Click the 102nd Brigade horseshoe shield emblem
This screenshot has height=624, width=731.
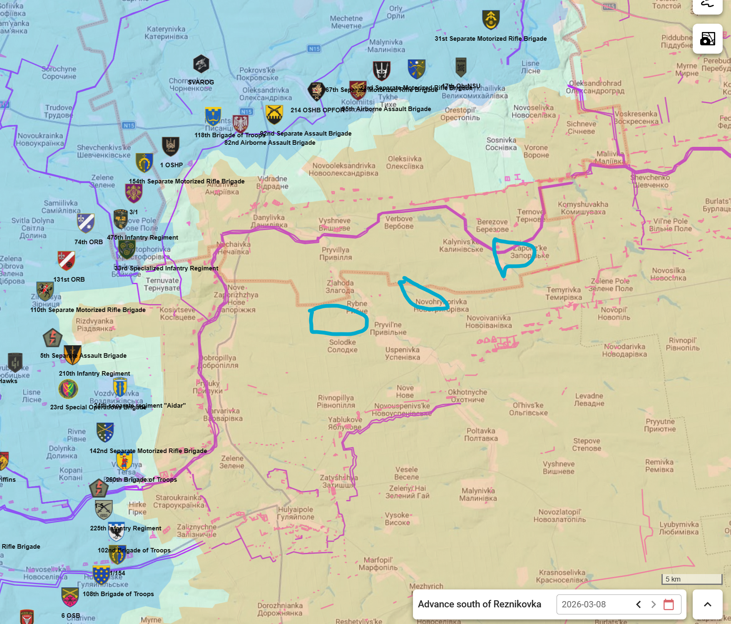(x=117, y=555)
